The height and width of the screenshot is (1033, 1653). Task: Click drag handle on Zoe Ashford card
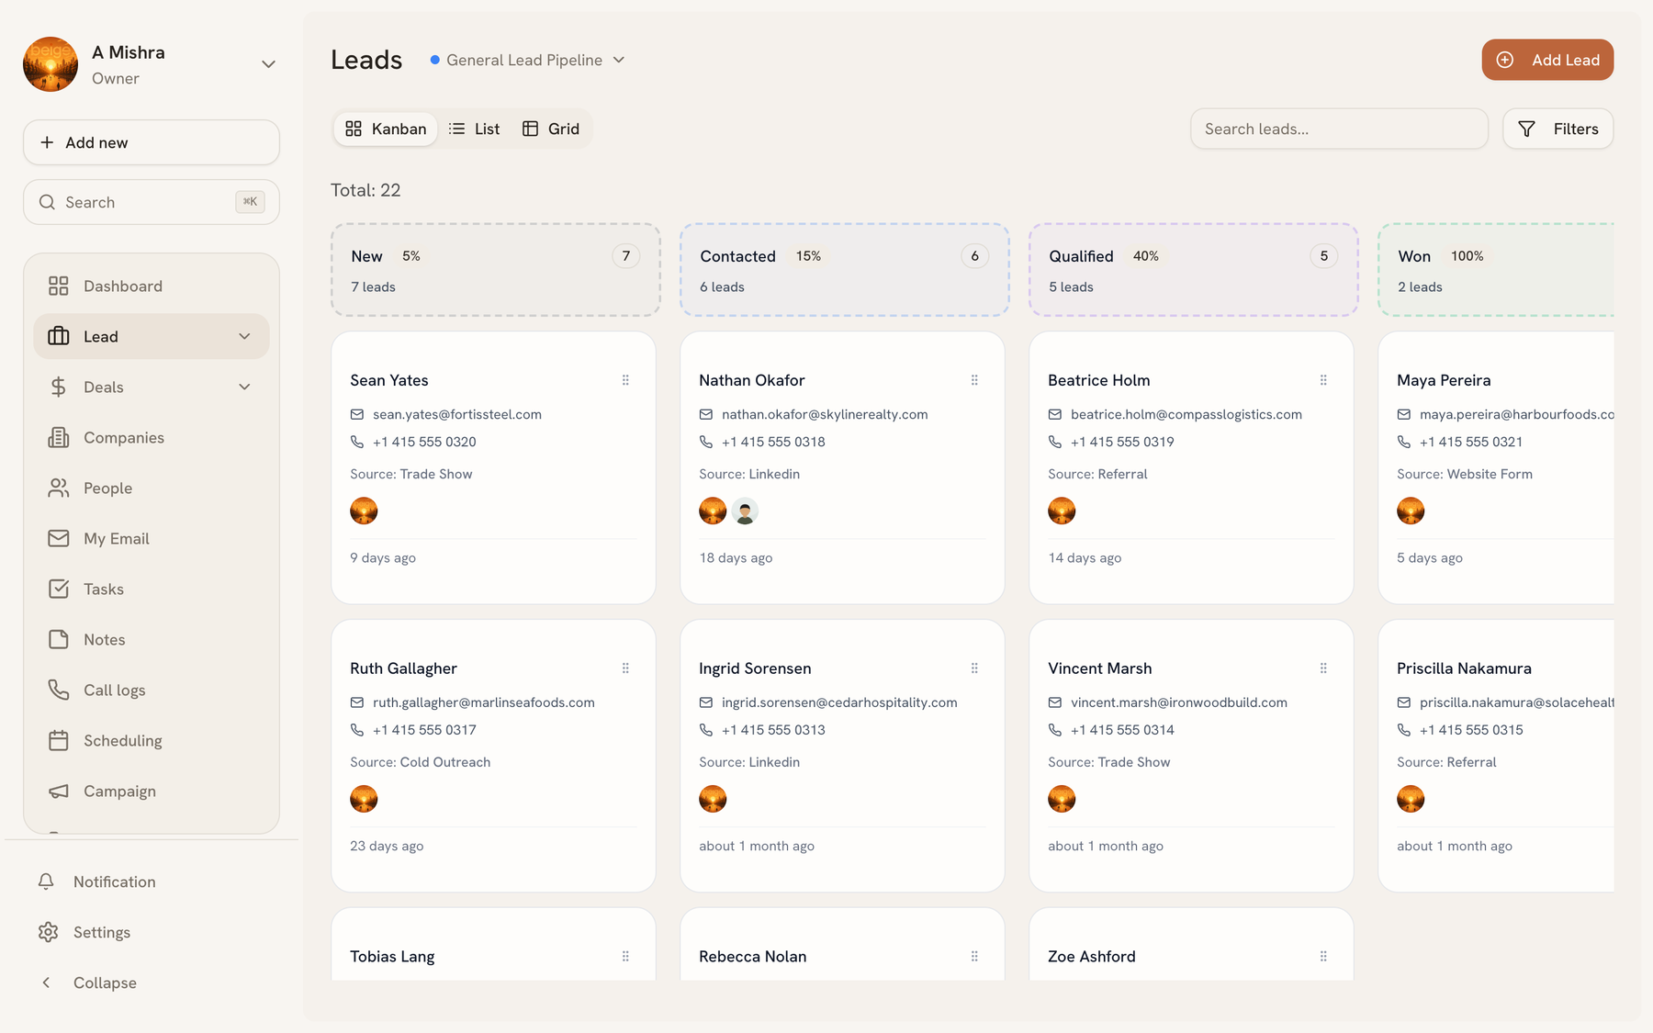[x=1323, y=957]
